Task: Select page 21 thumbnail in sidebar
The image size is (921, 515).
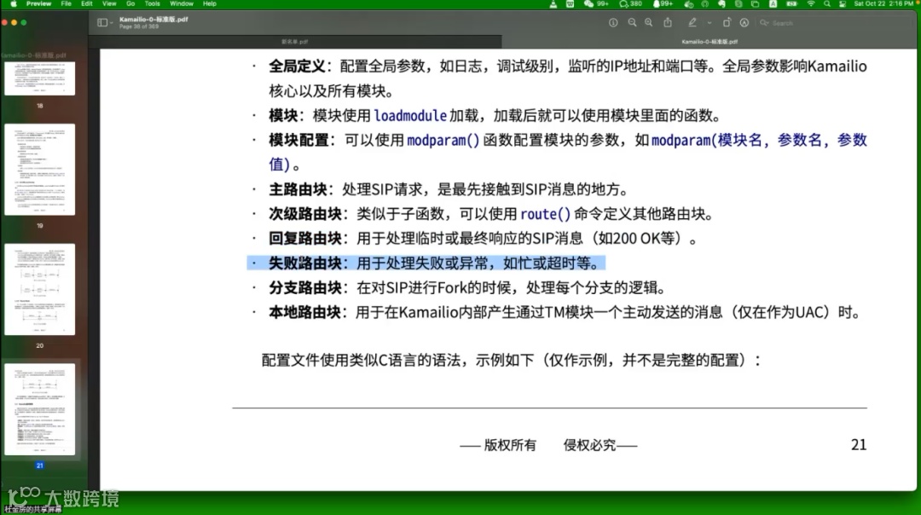Action: 40,409
